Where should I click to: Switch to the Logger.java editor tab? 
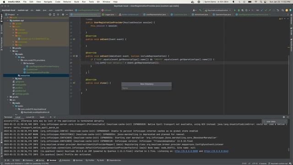click(x=109, y=14)
